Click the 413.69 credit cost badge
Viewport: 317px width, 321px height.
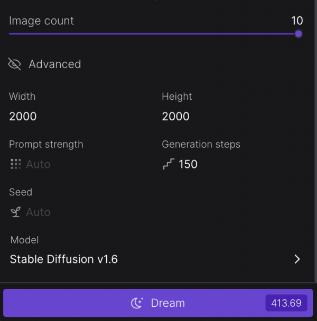(286, 303)
